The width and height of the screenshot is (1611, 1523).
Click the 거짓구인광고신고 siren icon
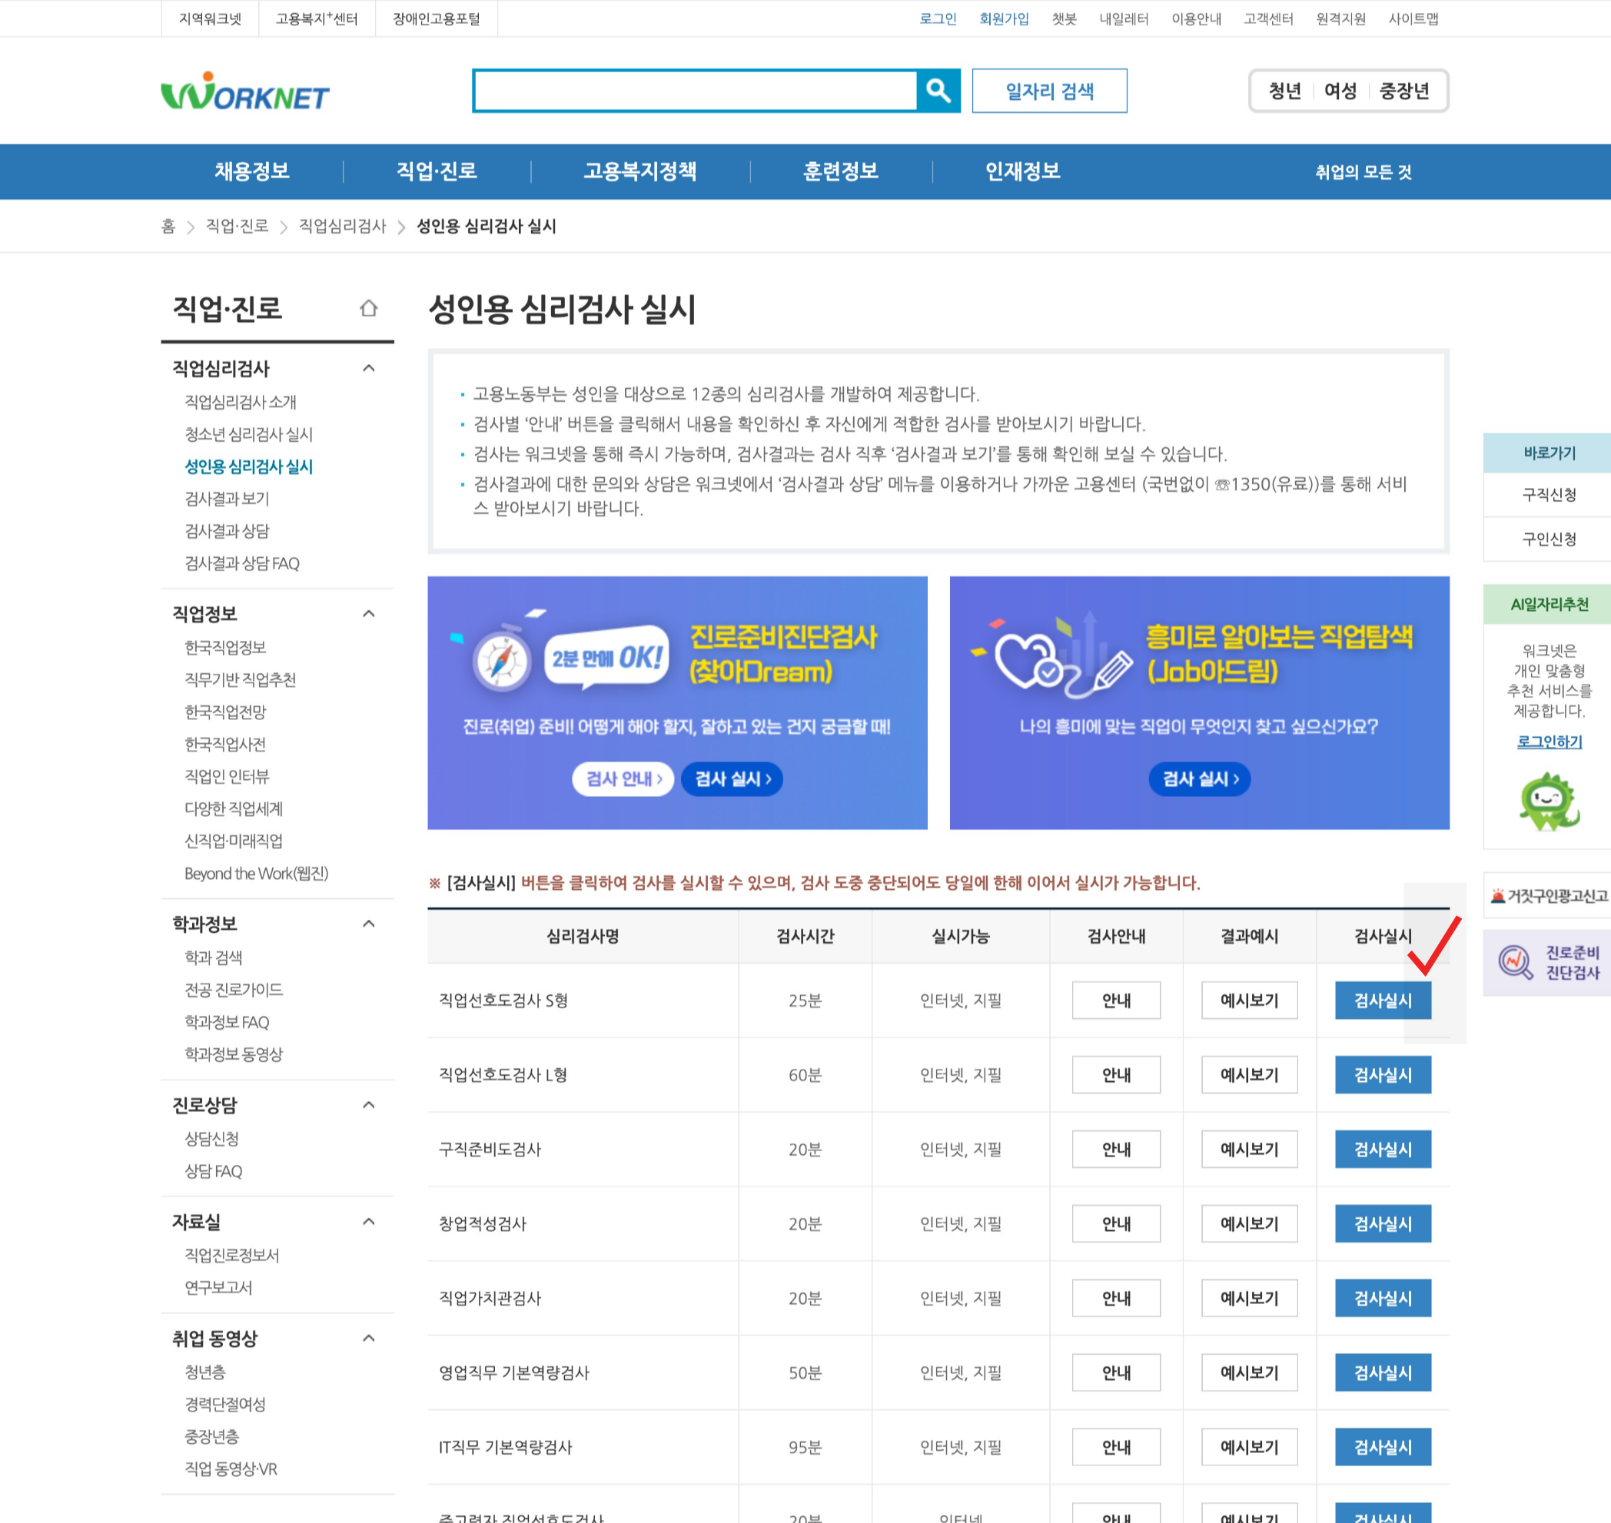coord(1497,895)
